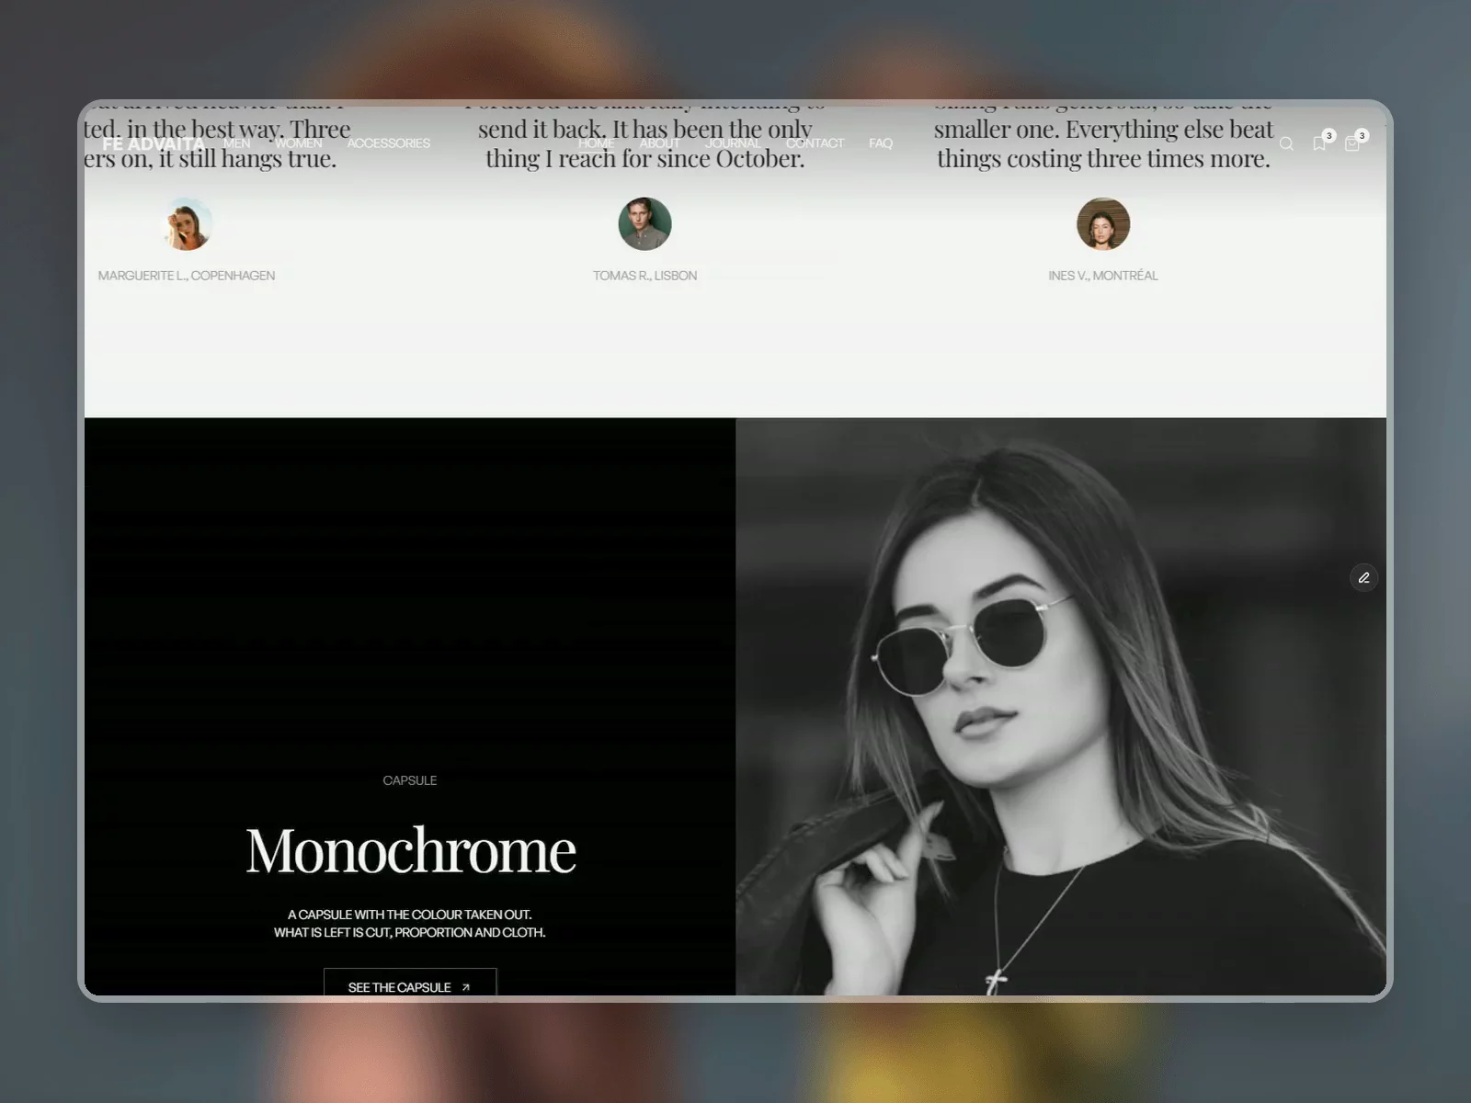
Task: Click the floating pencil edit icon
Action: pos(1363,577)
